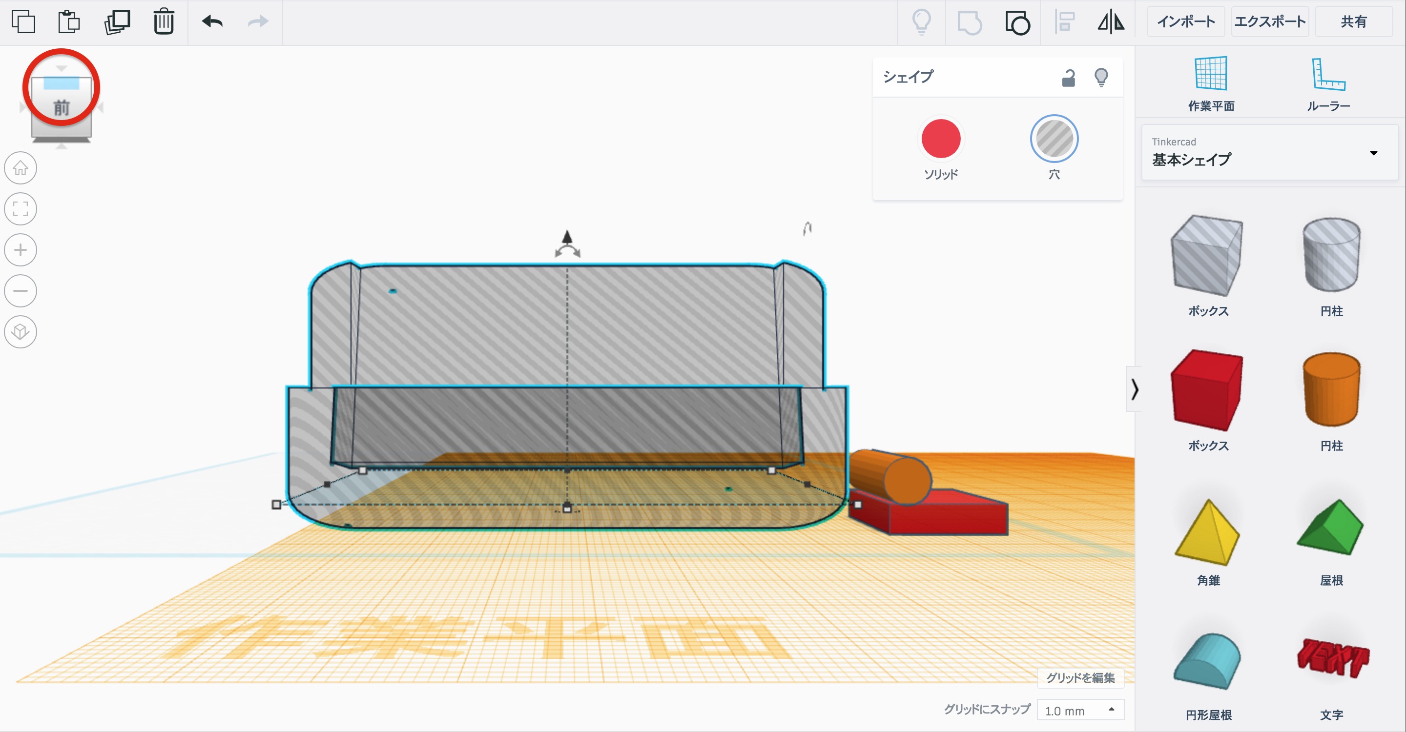Image resolution: width=1406 pixels, height=732 pixels.
Task: Click the グリッドを編集 button
Action: point(1079,677)
